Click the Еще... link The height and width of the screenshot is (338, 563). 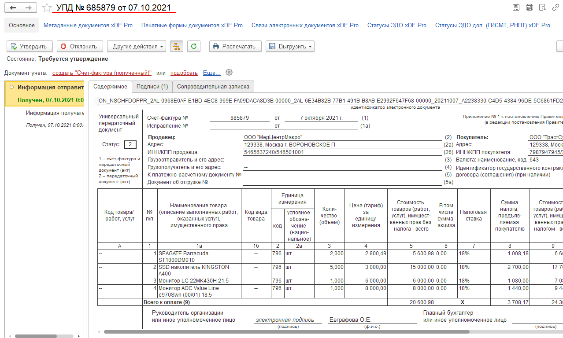[211, 73]
